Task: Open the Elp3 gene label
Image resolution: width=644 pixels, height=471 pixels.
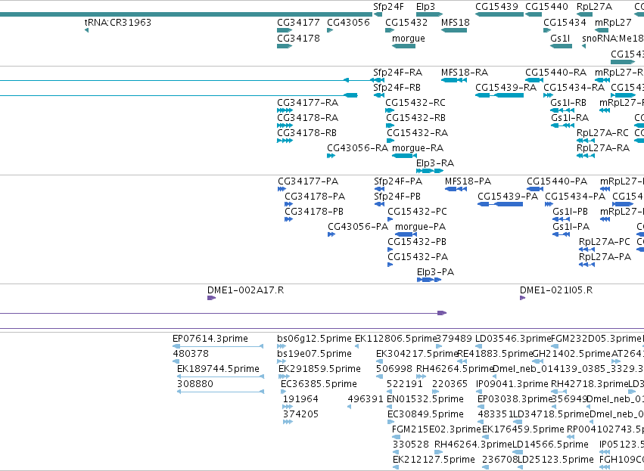Action: (x=425, y=7)
